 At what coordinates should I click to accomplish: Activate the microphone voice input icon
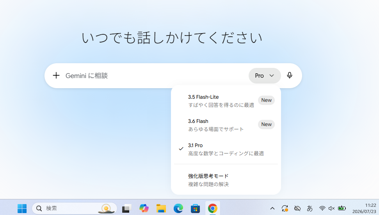pos(289,76)
